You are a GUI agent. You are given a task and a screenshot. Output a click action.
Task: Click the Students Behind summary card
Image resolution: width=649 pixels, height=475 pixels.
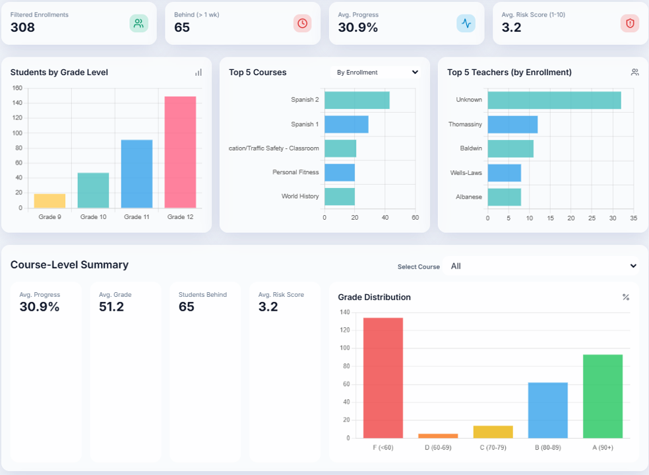click(x=205, y=372)
